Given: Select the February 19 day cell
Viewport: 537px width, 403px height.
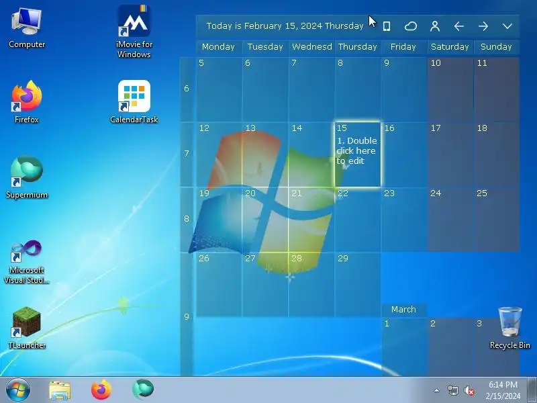Looking at the screenshot, I should [219, 220].
